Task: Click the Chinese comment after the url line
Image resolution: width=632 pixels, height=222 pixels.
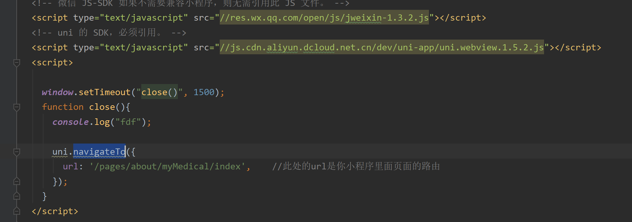Action: click(356, 166)
